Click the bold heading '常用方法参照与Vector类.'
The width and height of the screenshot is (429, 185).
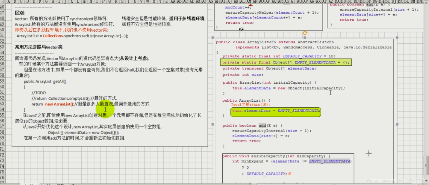39,47
